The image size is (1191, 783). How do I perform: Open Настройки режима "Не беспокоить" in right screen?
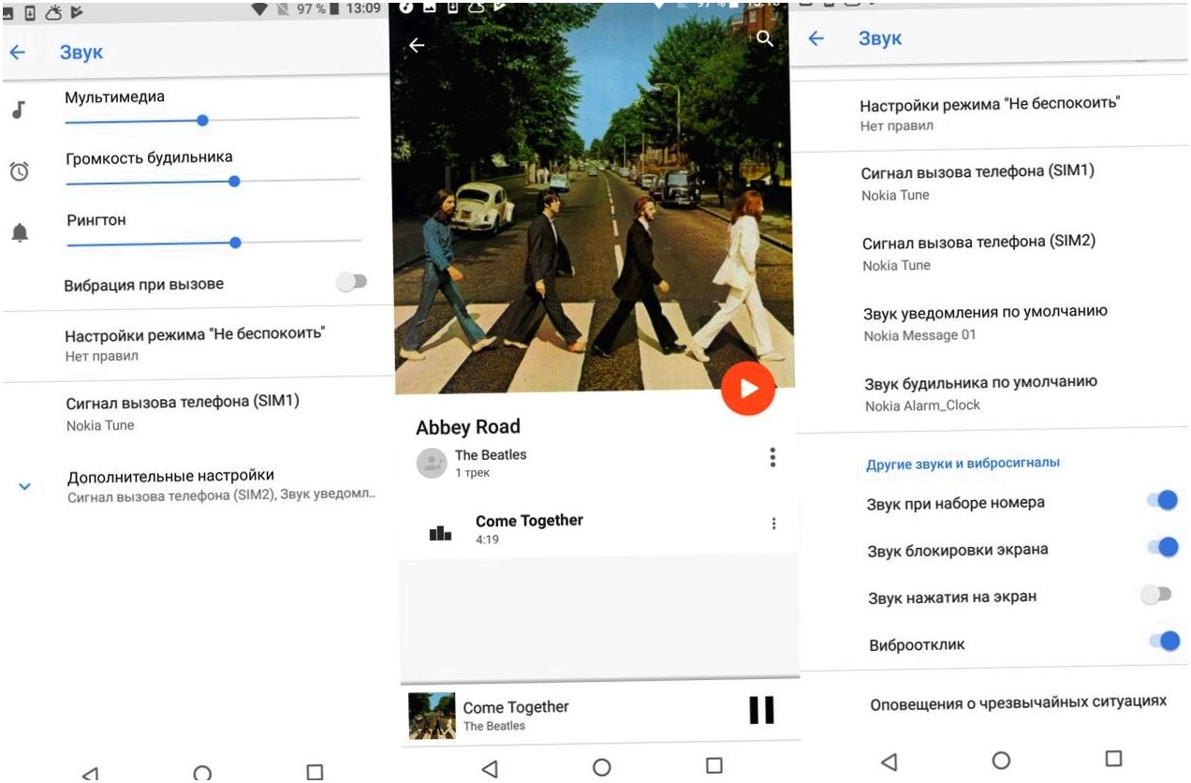click(991, 113)
